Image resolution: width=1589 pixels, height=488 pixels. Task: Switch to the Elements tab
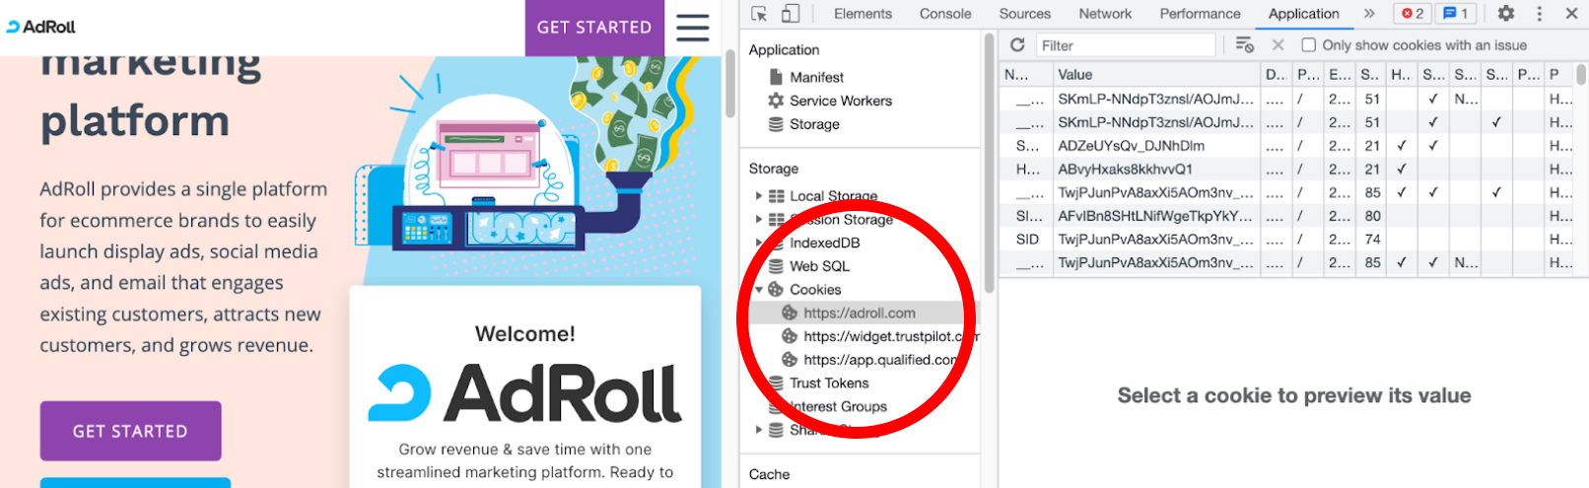click(x=863, y=14)
